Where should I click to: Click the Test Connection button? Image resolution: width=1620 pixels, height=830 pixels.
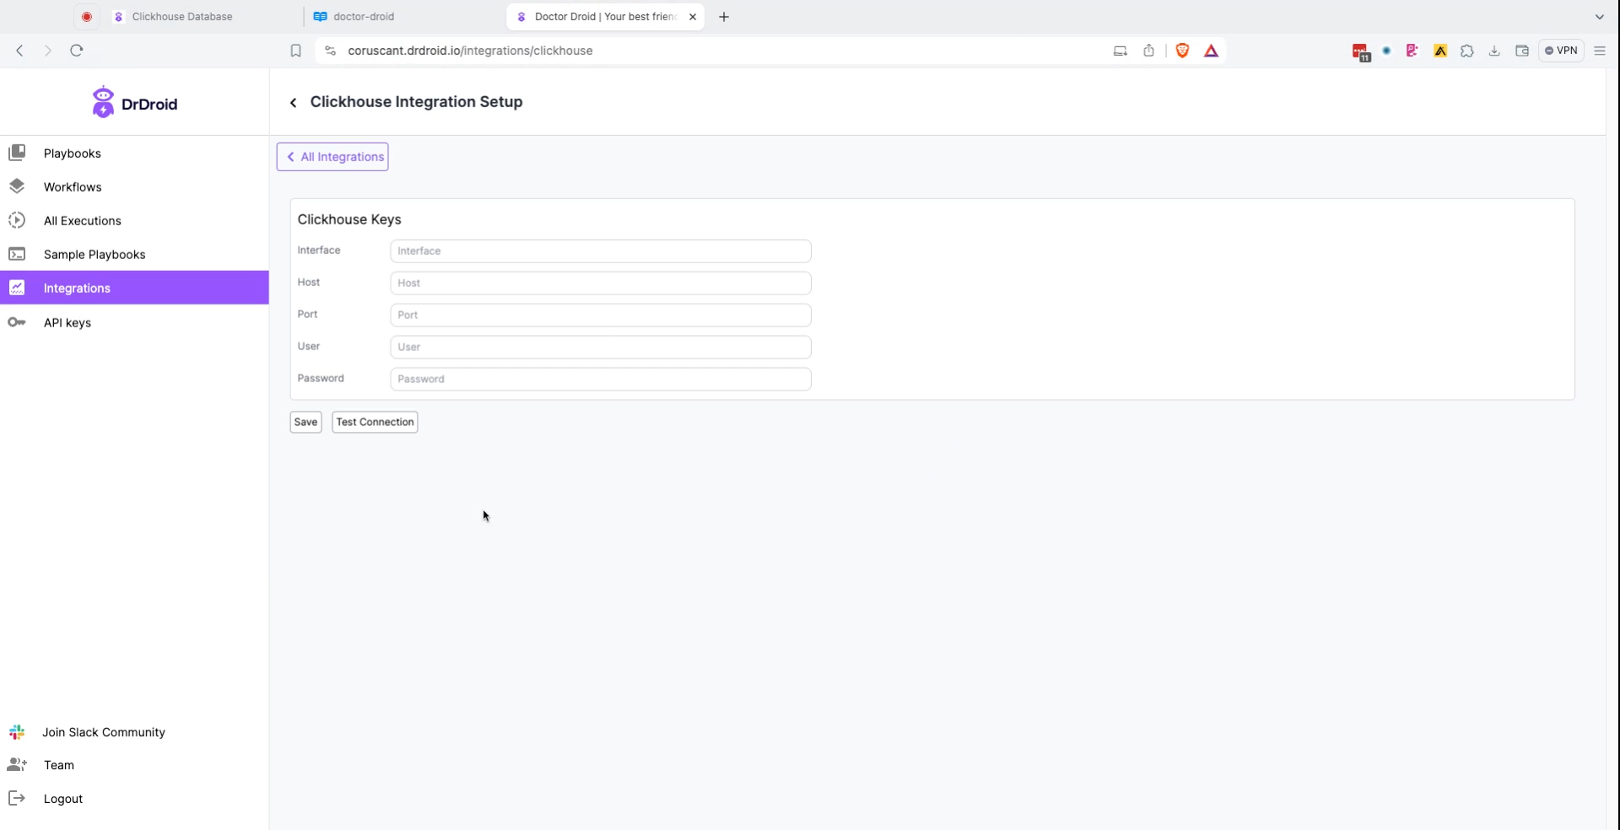375,422
